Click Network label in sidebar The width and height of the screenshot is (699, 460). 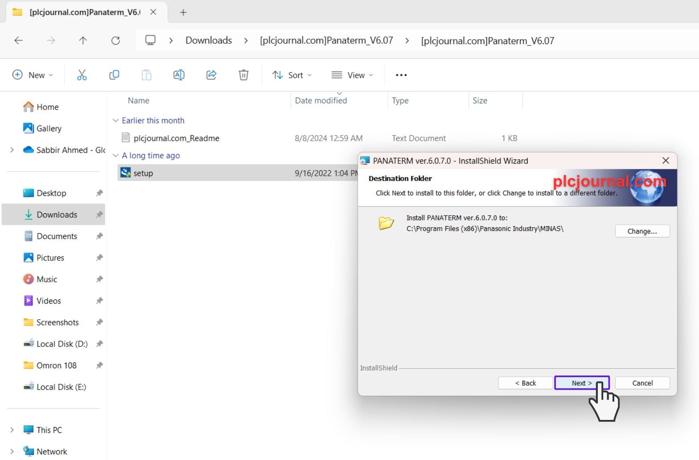click(52, 452)
